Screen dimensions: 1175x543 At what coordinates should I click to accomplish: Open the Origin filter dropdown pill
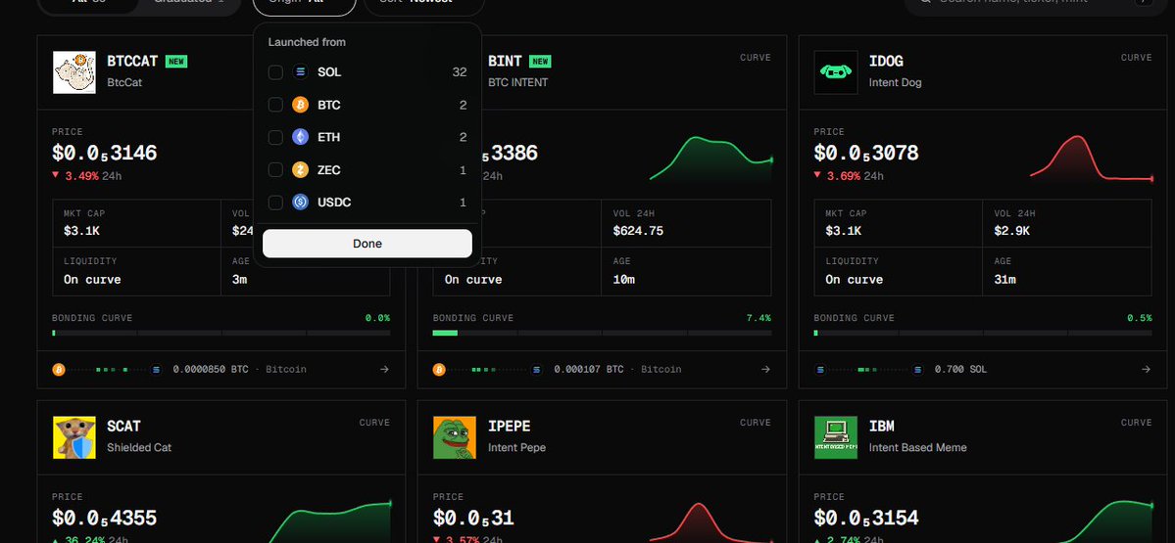304,4
